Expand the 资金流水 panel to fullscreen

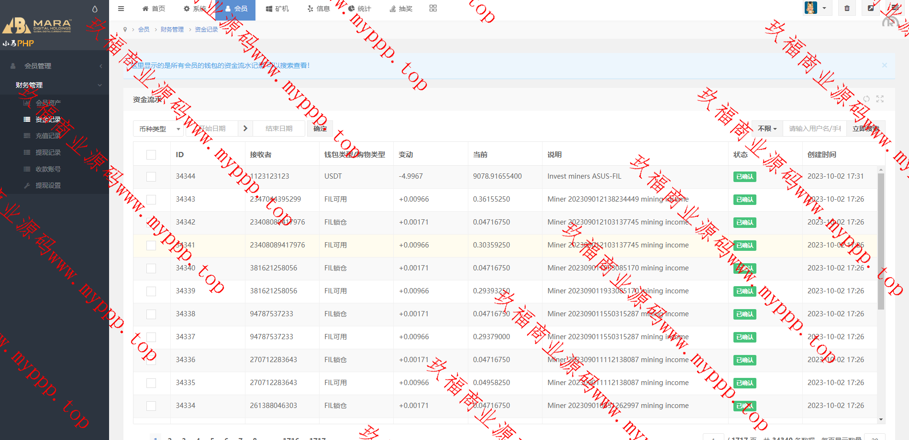tap(880, 99)
